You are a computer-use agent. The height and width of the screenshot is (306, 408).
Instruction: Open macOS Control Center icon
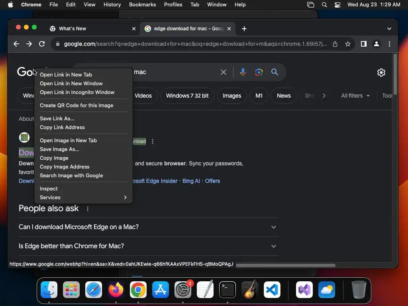[x=337, y=5]
